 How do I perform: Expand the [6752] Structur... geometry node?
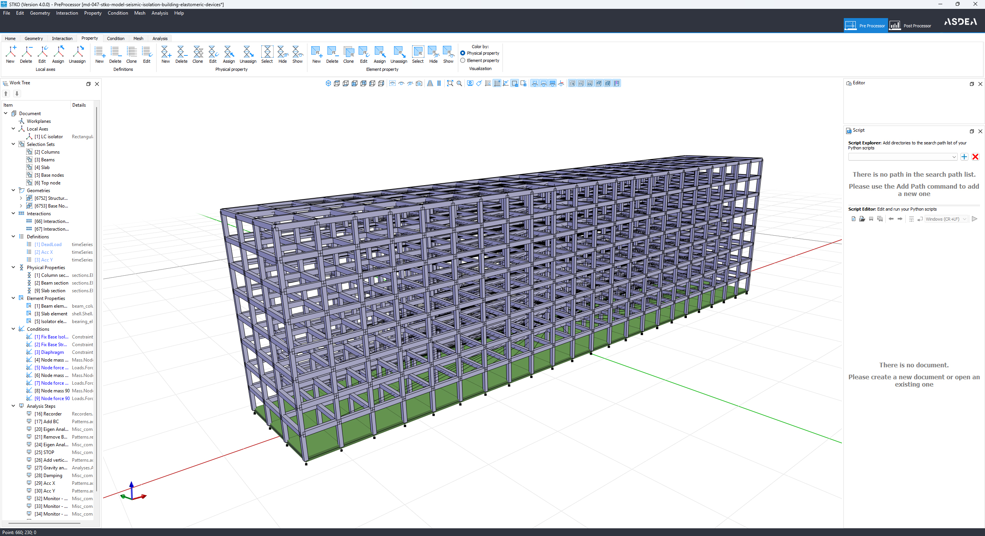21,198
